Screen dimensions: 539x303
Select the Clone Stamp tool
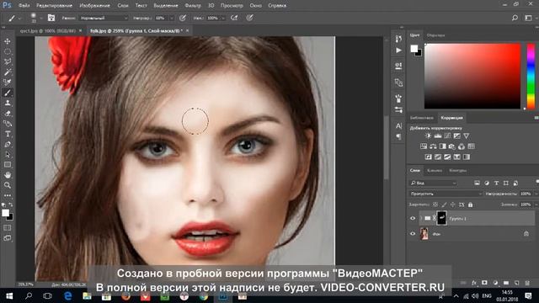tap(8, 103)
